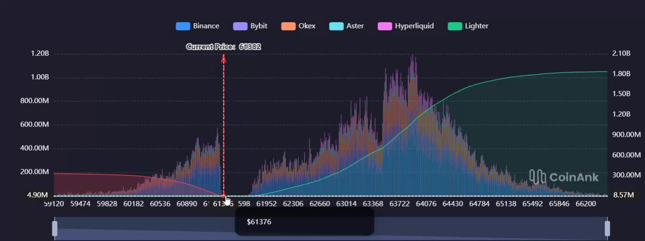This screenshot has width=645, height=241.
Task: Click the 1.00B left axis label
Action: (x=39, y=77)
